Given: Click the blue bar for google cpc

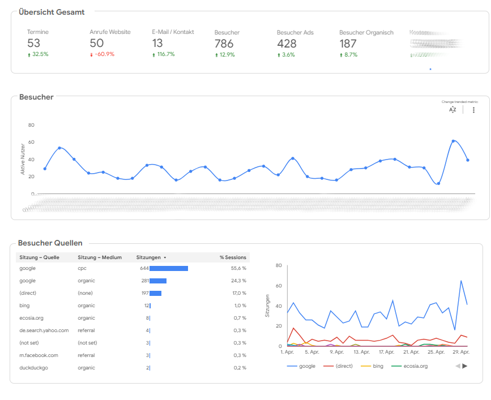Looking at the screenshot, I should pyautogui.click(x=169, y=268).
